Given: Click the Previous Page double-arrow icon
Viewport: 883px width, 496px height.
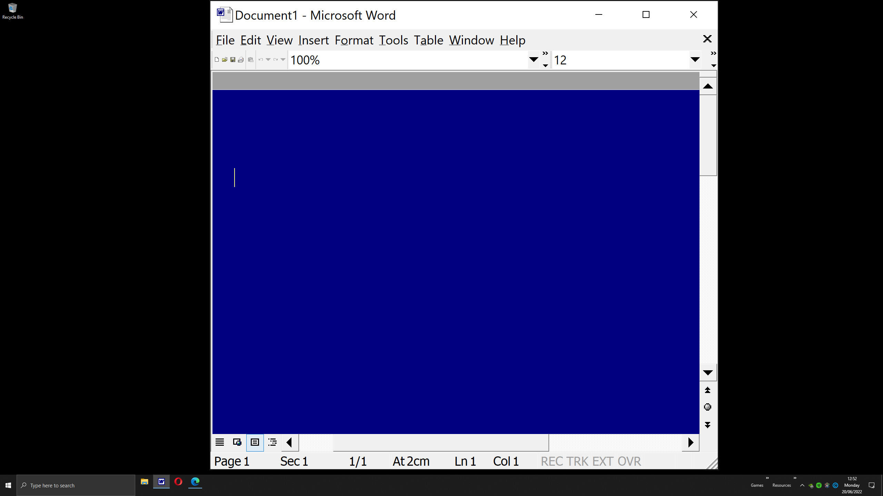Looking at the screenshot, I should point(707,390).
